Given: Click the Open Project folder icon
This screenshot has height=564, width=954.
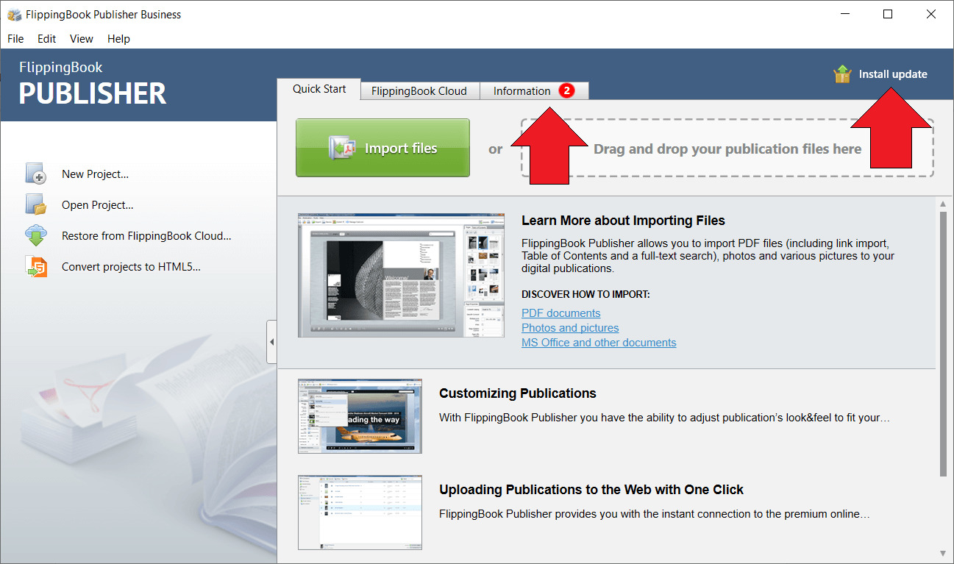Looking at the screenshot, I should [35, 204].
